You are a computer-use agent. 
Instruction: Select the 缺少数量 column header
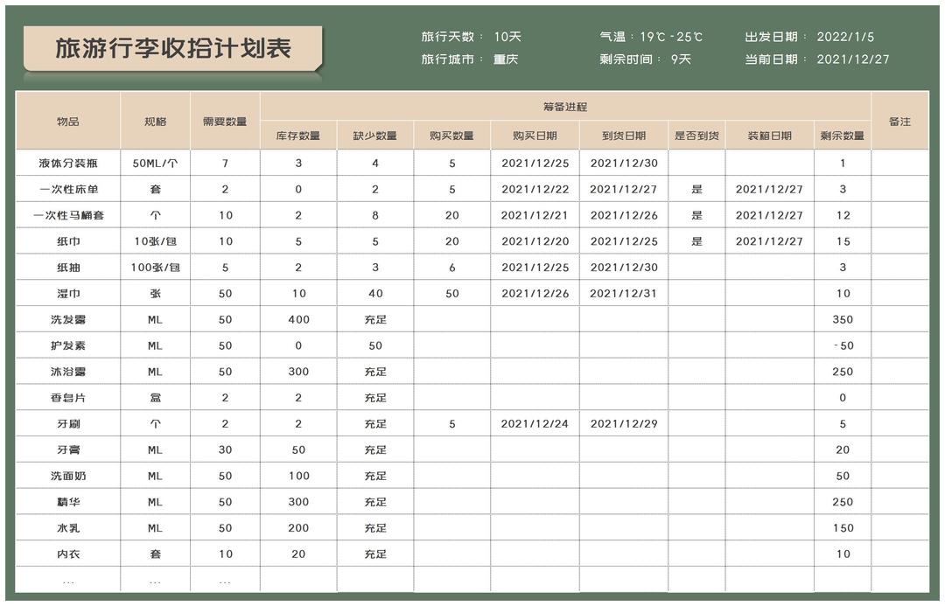(374, 136)
